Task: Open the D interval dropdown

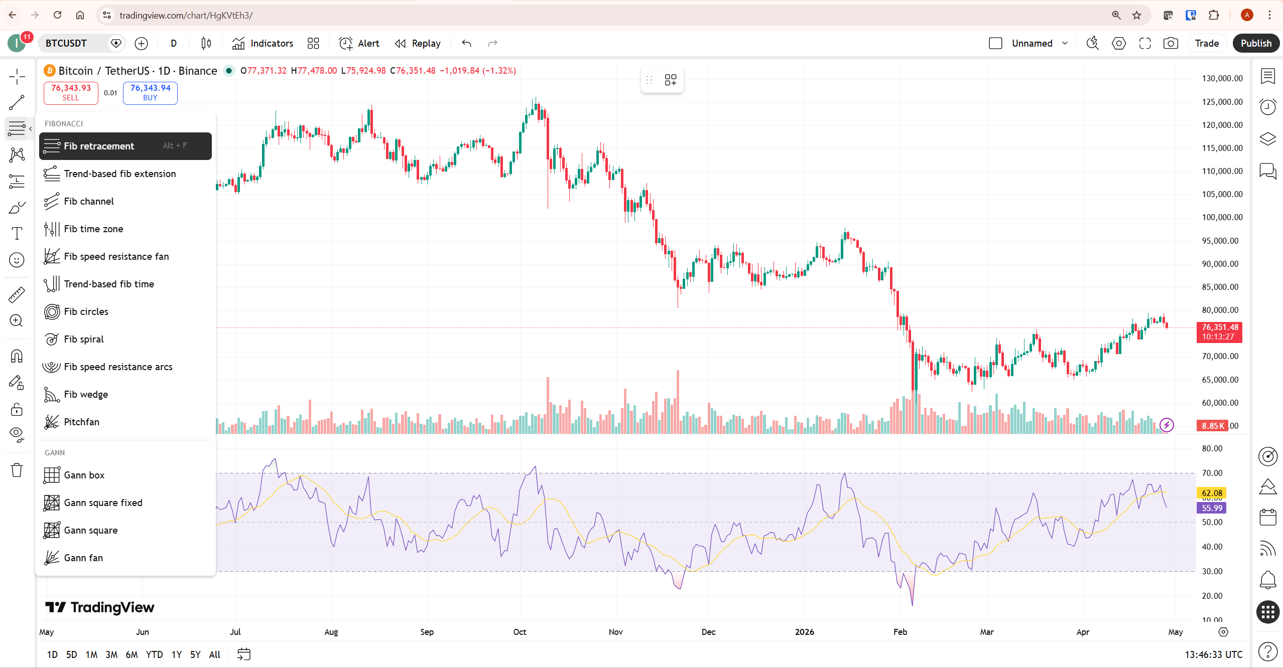Action: (173, 44)
